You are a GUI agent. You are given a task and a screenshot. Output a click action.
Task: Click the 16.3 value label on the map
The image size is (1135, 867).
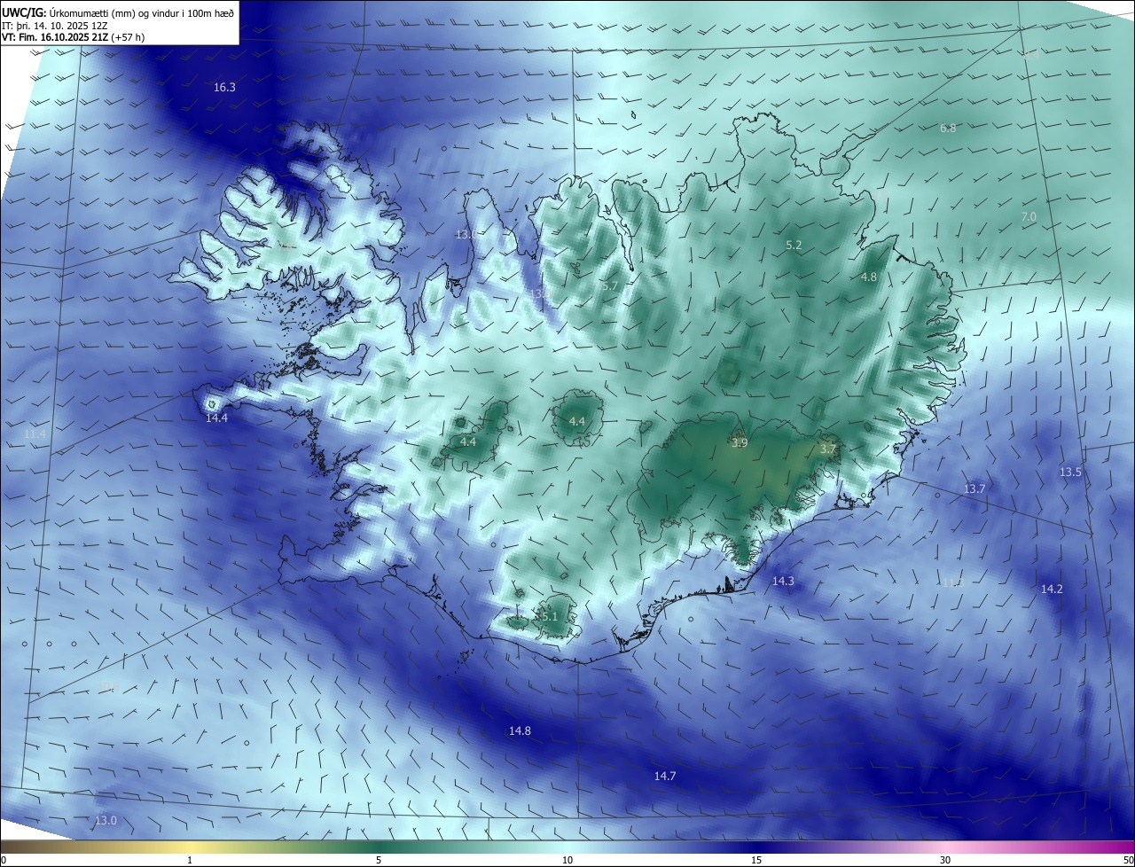tap(224, 88)
